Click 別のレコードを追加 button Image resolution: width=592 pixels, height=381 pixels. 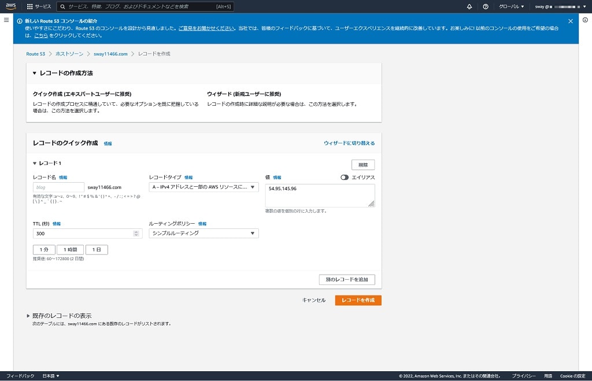pos(347,279)
